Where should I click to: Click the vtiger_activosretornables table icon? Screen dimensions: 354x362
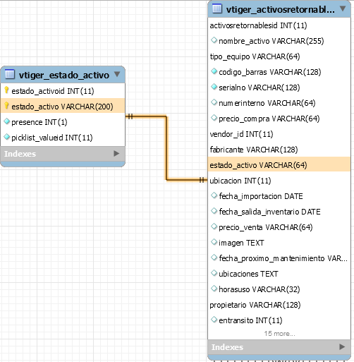217,8
